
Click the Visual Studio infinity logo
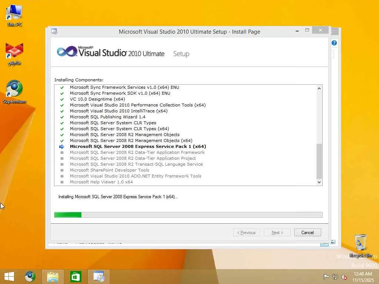click(x=67, y=51)
